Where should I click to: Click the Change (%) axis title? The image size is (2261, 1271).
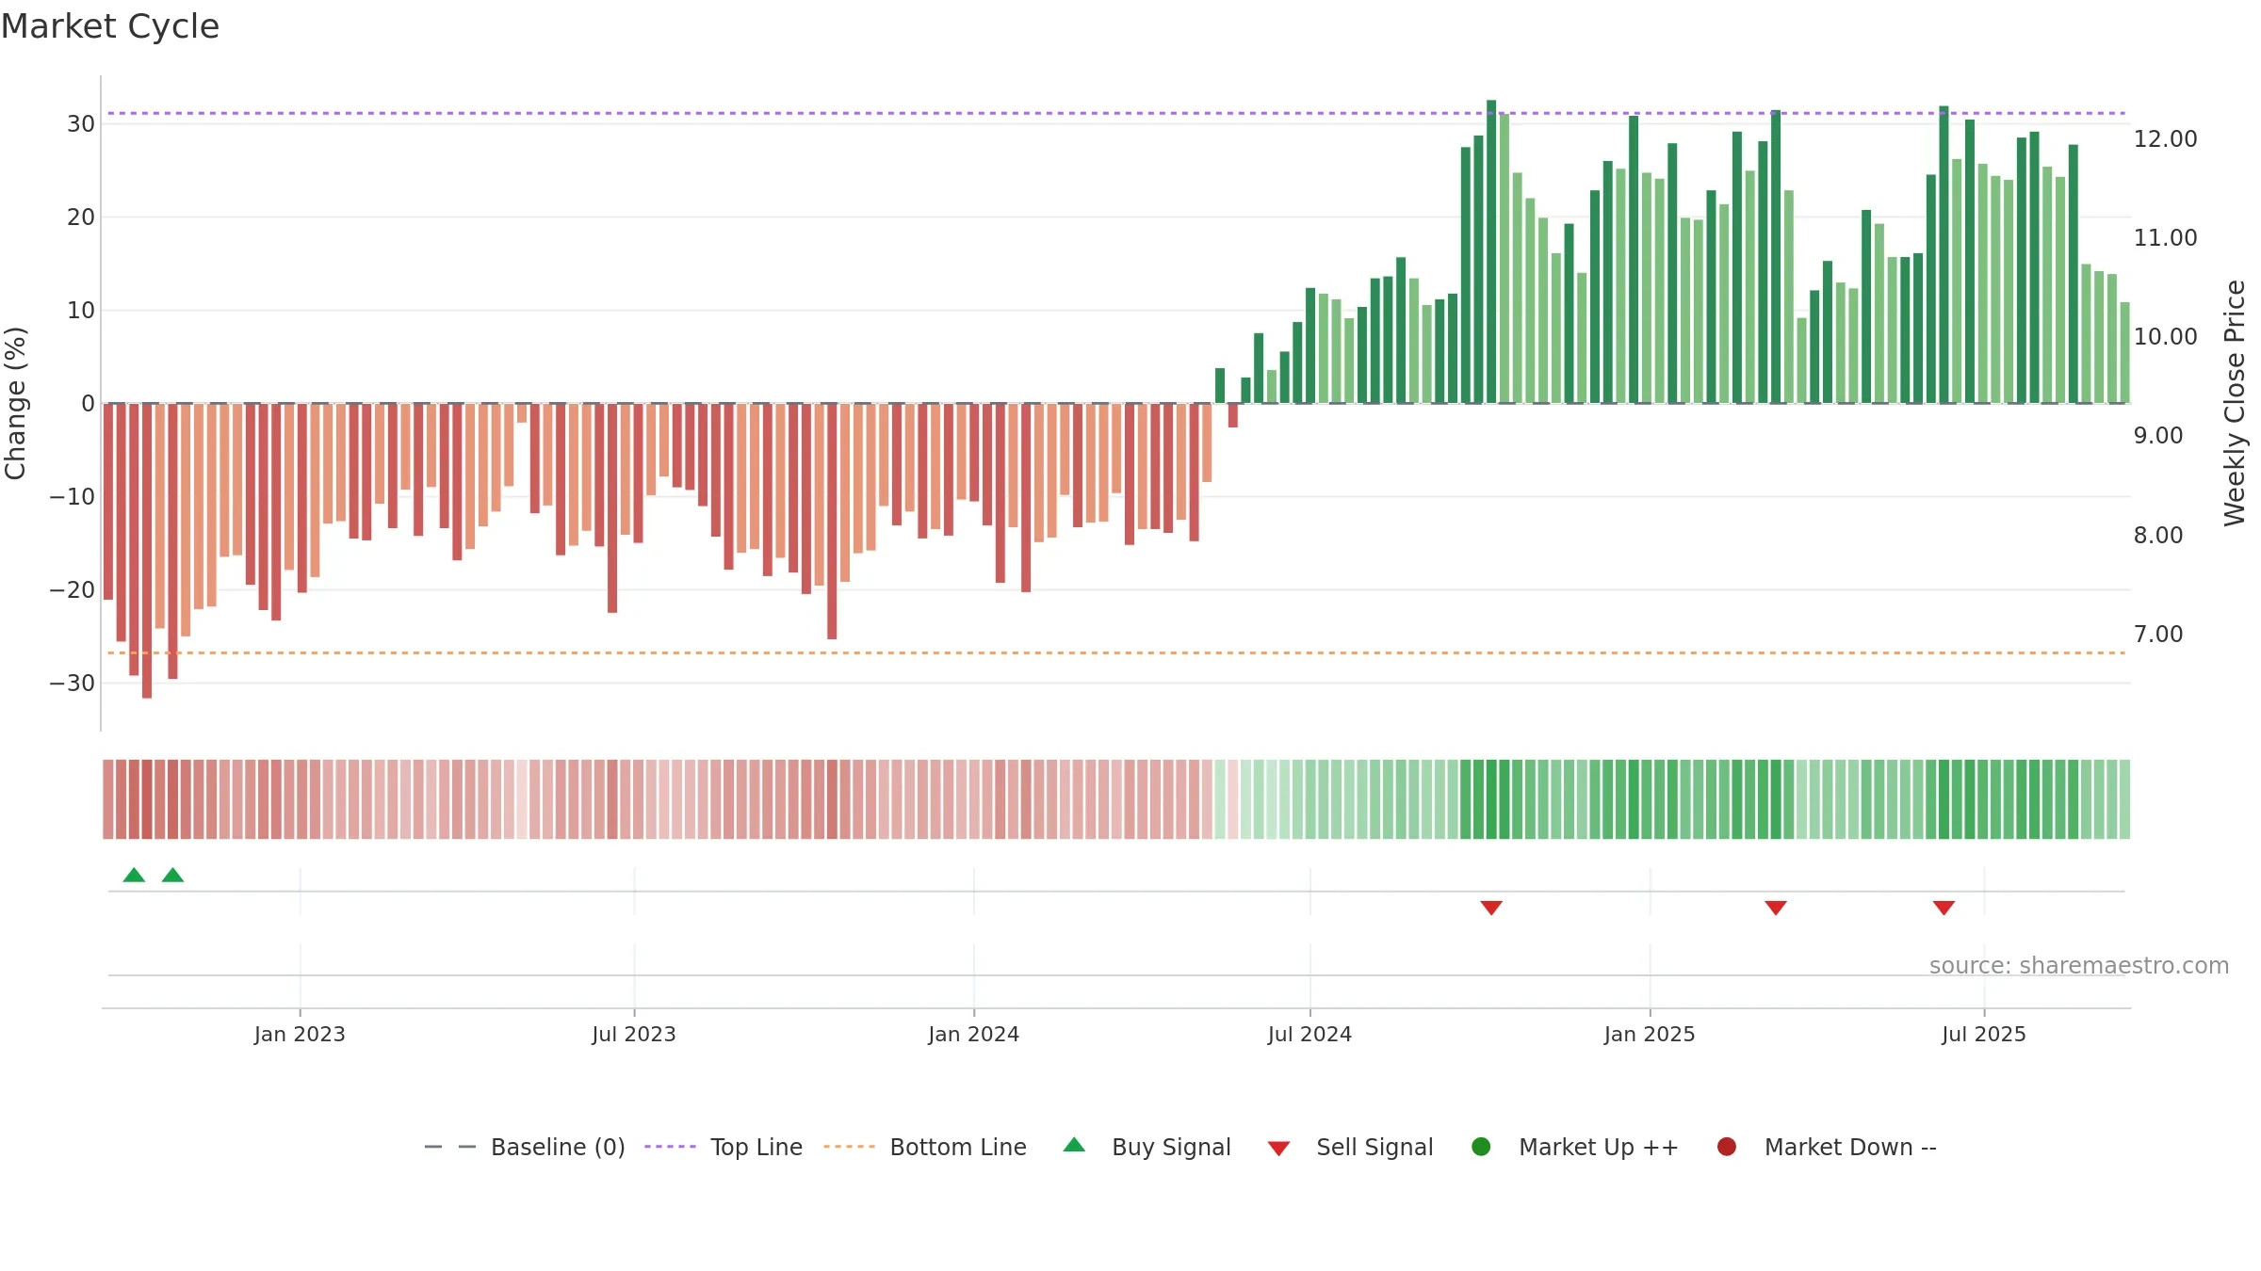click(15, 403)
